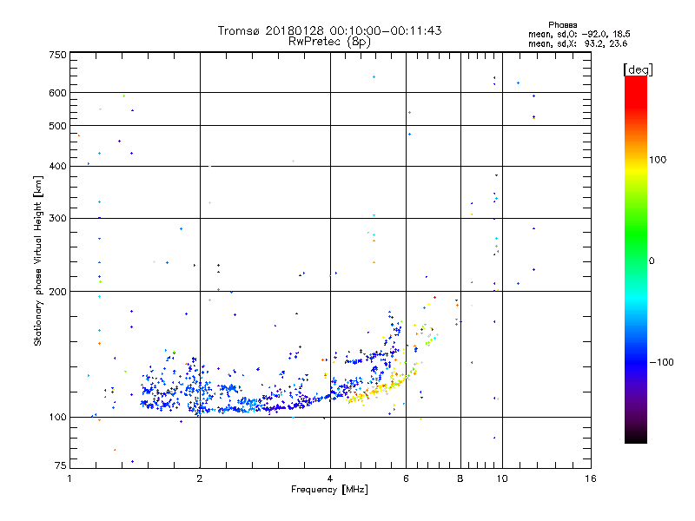Image resolution: width=695 pixels, height=521 pixels.
Task: Click the y-axis tick label '200'
Action: point(58,292)
